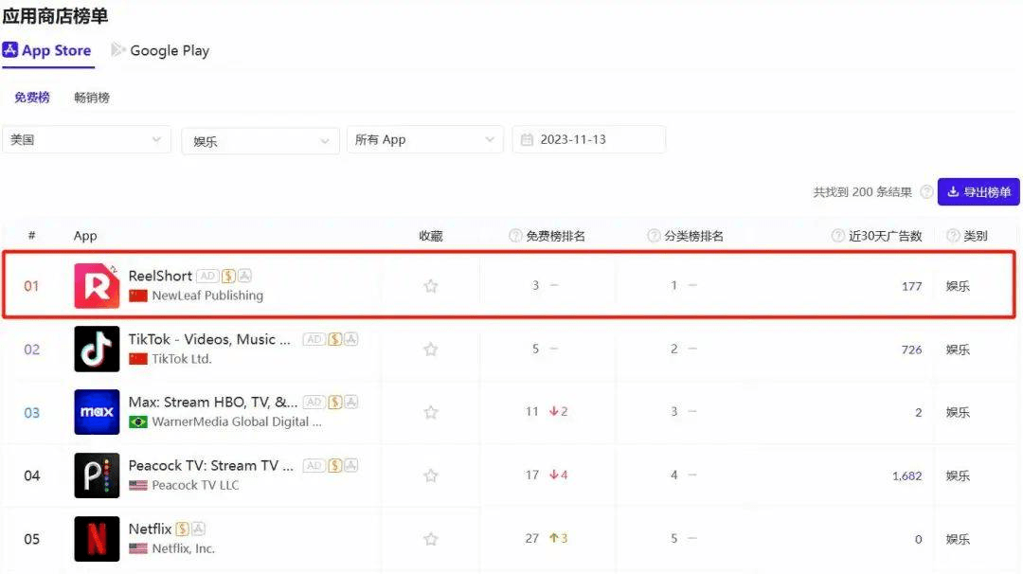Open the ReelShort app icon

coord(97,286)
